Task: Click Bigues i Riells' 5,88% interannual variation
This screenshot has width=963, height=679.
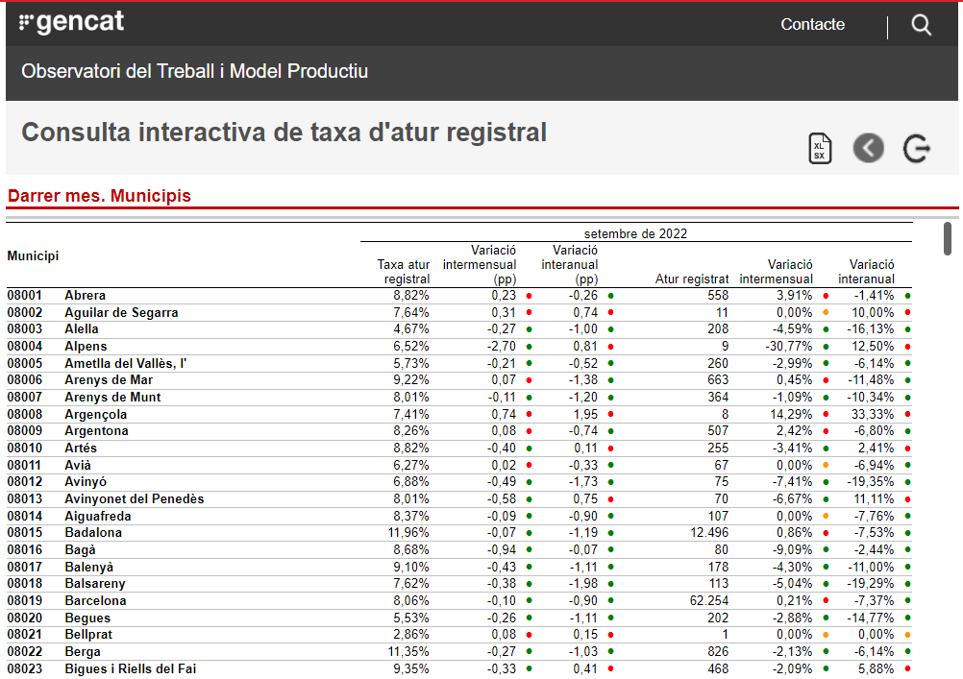Action: pos(877,669)
